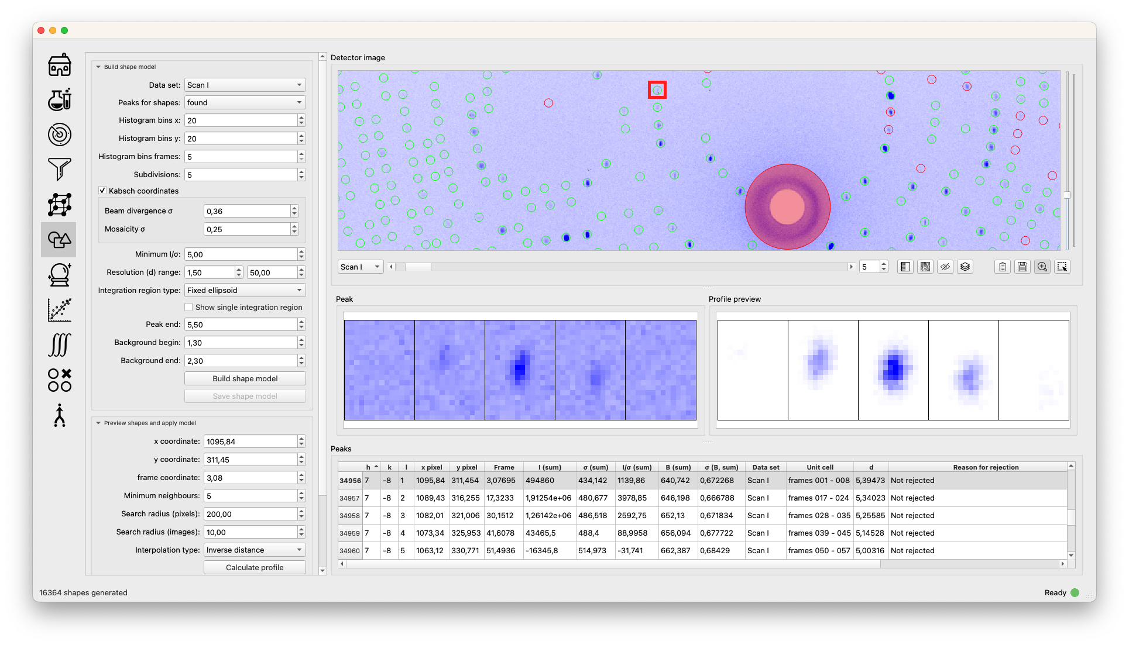Open the Home panel from the sidebar
The width and height of the screenshot is (1129, 645).
59,65
